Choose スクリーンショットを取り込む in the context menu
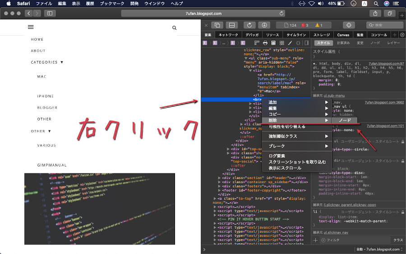The width and height of the screenshot is (406, 254). [x=297, y=162]
